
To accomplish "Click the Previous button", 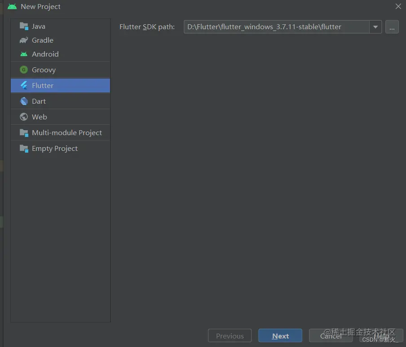I will tap(229, 336).
